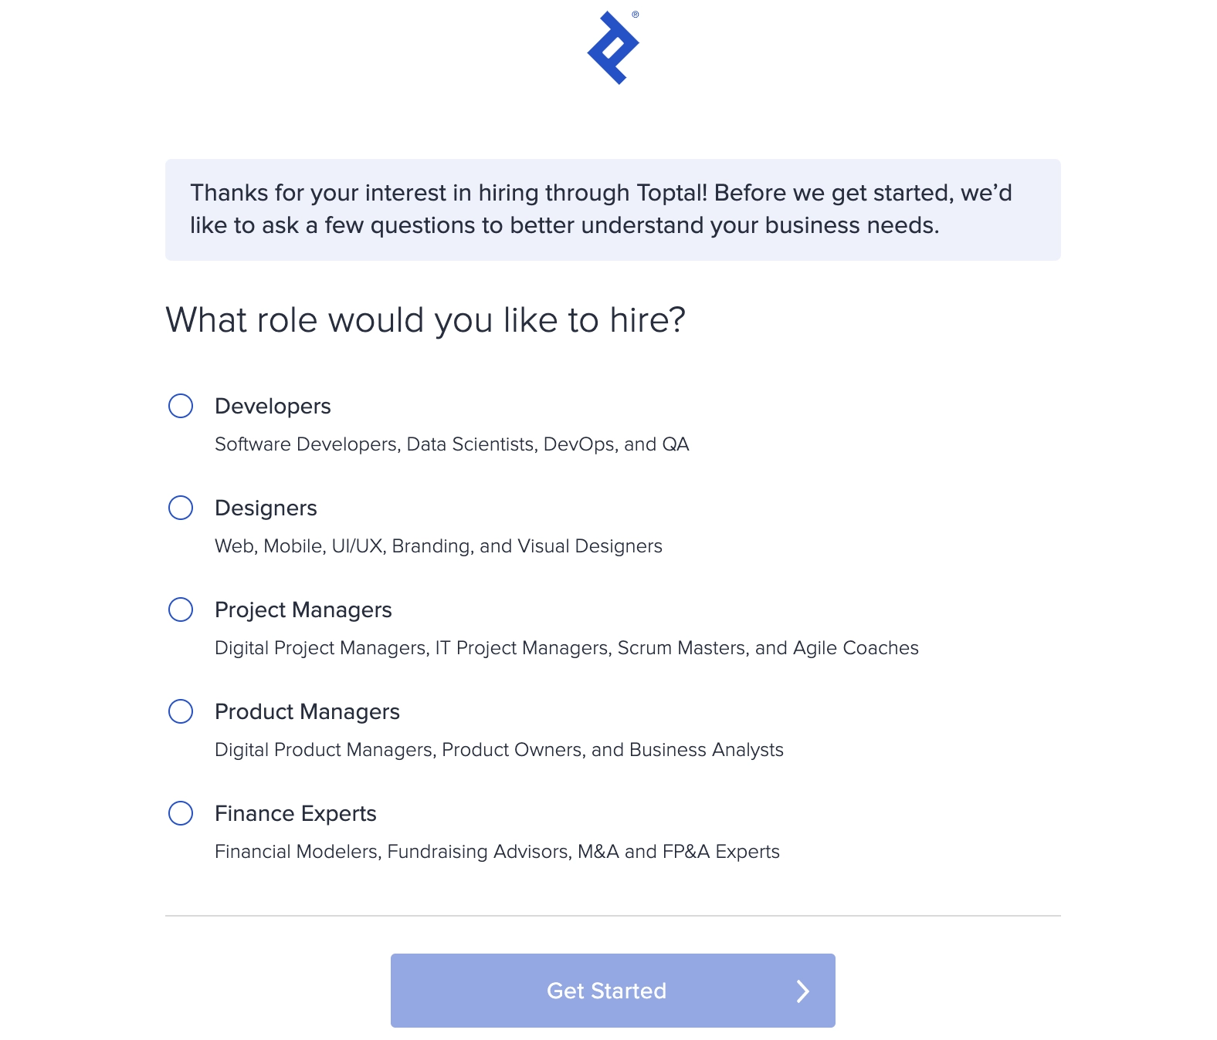Click the Scrum Masters and Agile Coaches description
Viewport: 1217px width, 1040px height.
[566, 648]
